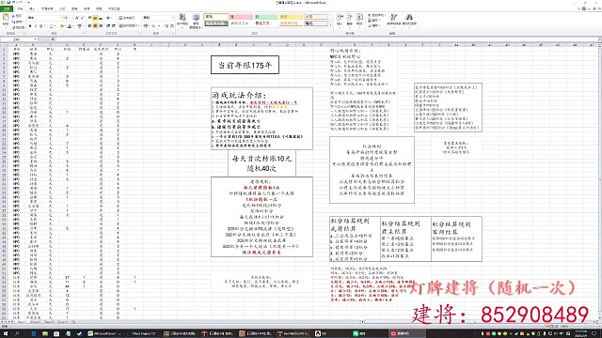
Task: Click the Copy command in the clipboard group
Action: point(17,22)
